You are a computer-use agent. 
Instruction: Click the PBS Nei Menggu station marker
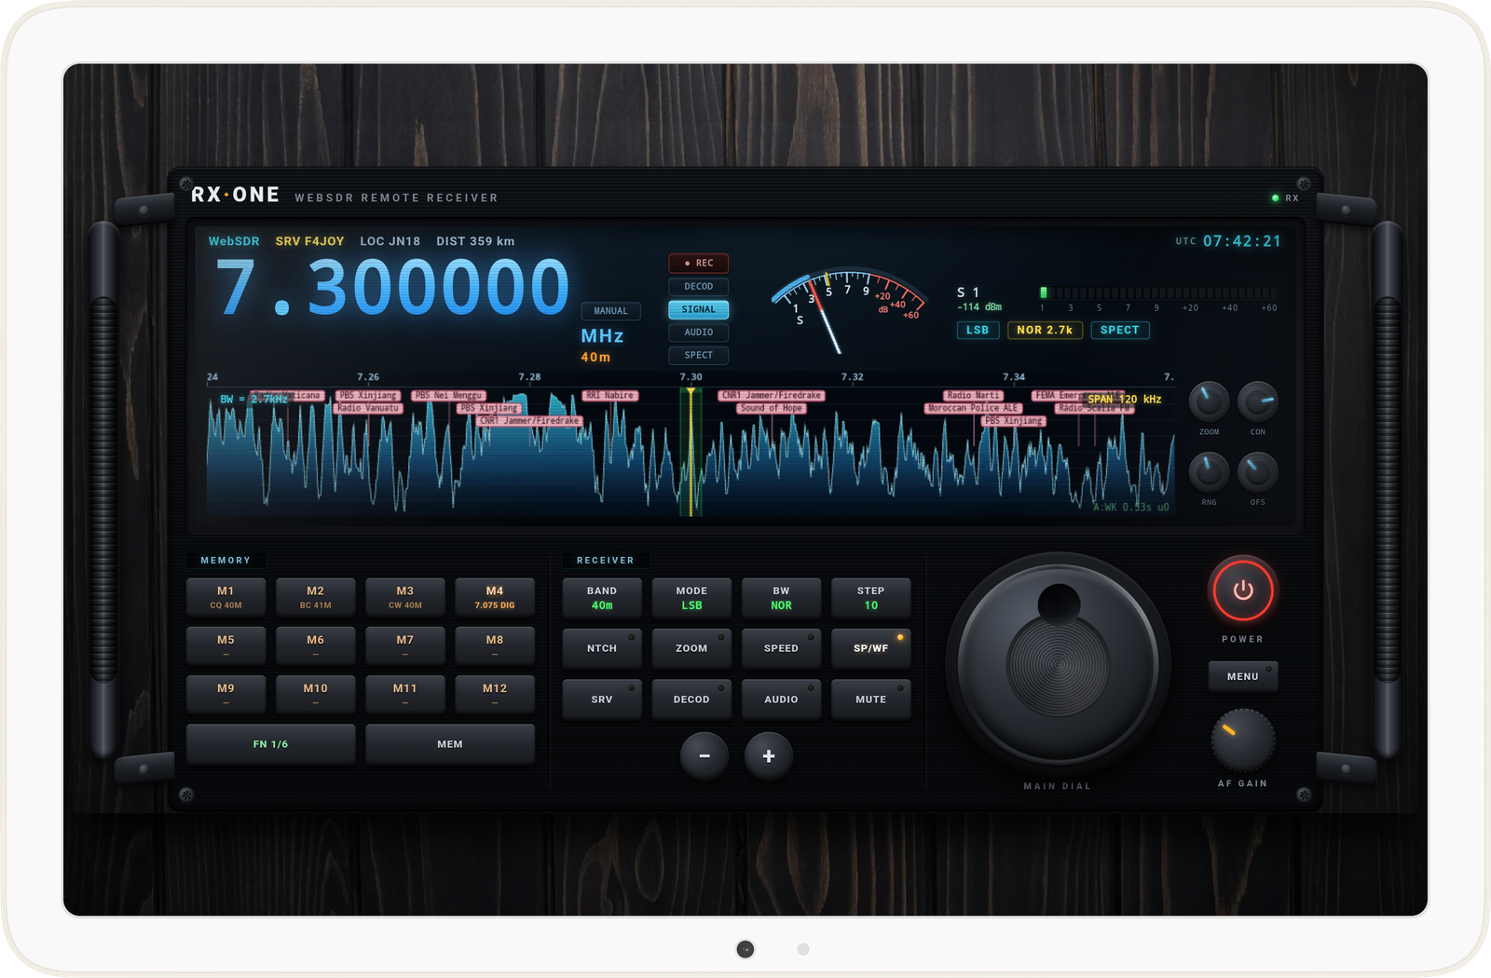click(x=448, y=396)
